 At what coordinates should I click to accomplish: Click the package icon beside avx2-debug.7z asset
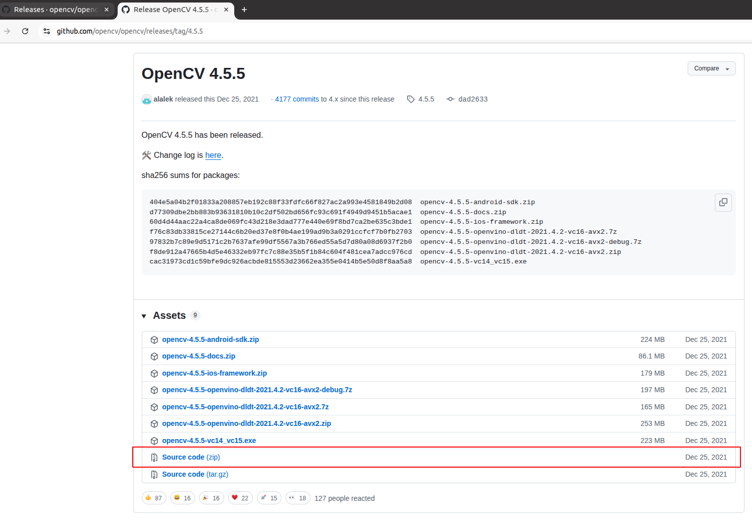[x=154, y=390]
